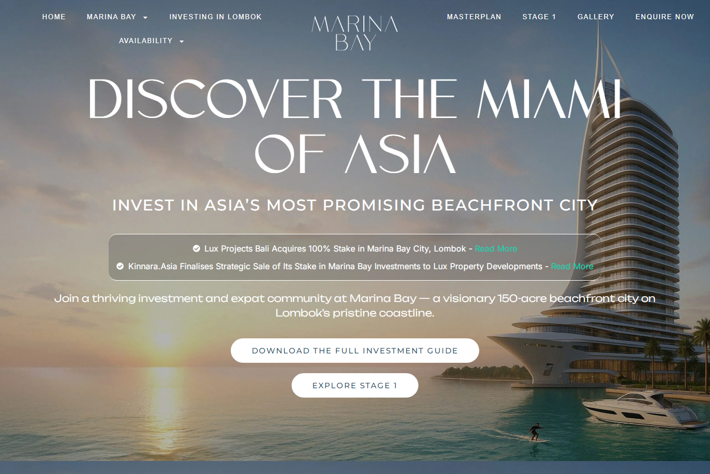Image resolution: width=710 pixels, height=474 pixels.
Task: Open the Marina Bay menu item
Action: click(111, 17)
